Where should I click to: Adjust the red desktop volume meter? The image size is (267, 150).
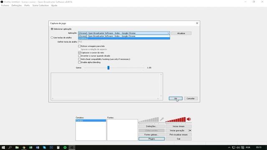click(176, 120)
